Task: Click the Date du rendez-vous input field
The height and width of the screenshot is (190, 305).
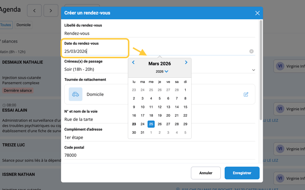Action: pyautogui.click(x=96, y=51)
